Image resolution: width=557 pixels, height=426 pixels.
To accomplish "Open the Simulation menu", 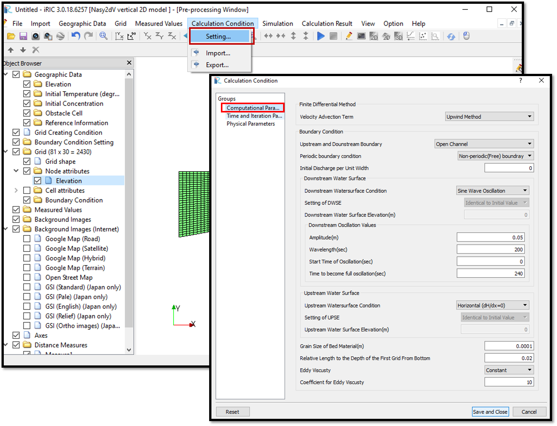I will 278,23.
